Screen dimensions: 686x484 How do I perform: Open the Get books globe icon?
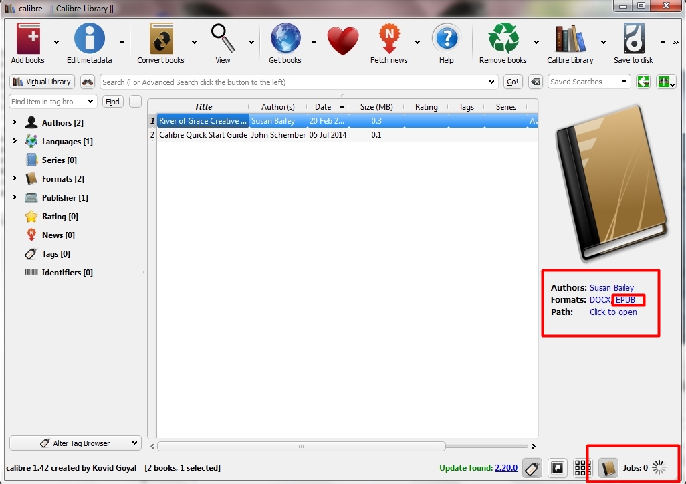pos(285,39)
